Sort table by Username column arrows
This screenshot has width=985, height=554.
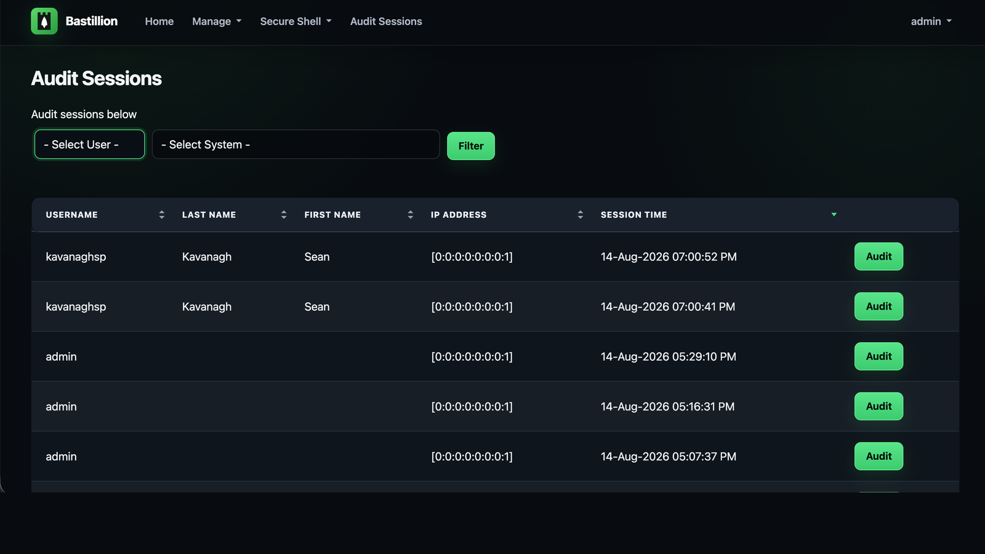click(x=162, y=215)
